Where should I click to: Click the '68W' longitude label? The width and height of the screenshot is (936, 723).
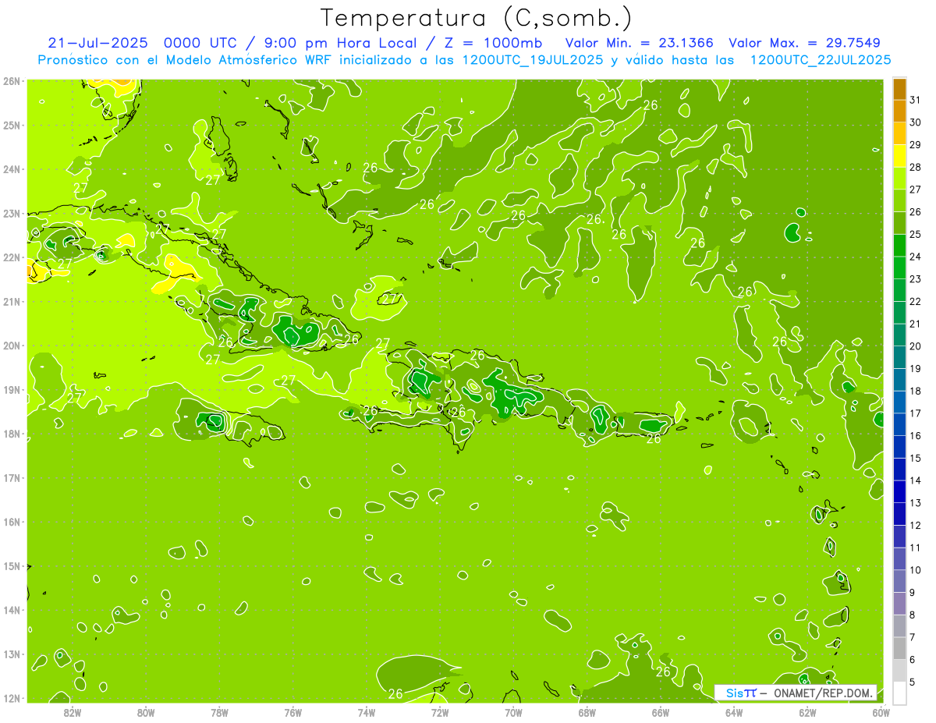[x=587, y=712]
